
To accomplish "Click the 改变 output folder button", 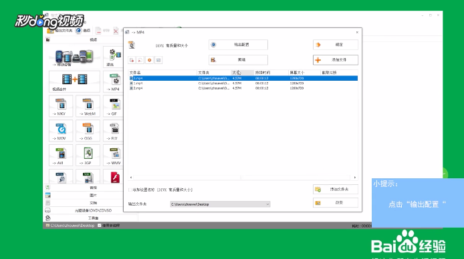I will tap(336, 203).
